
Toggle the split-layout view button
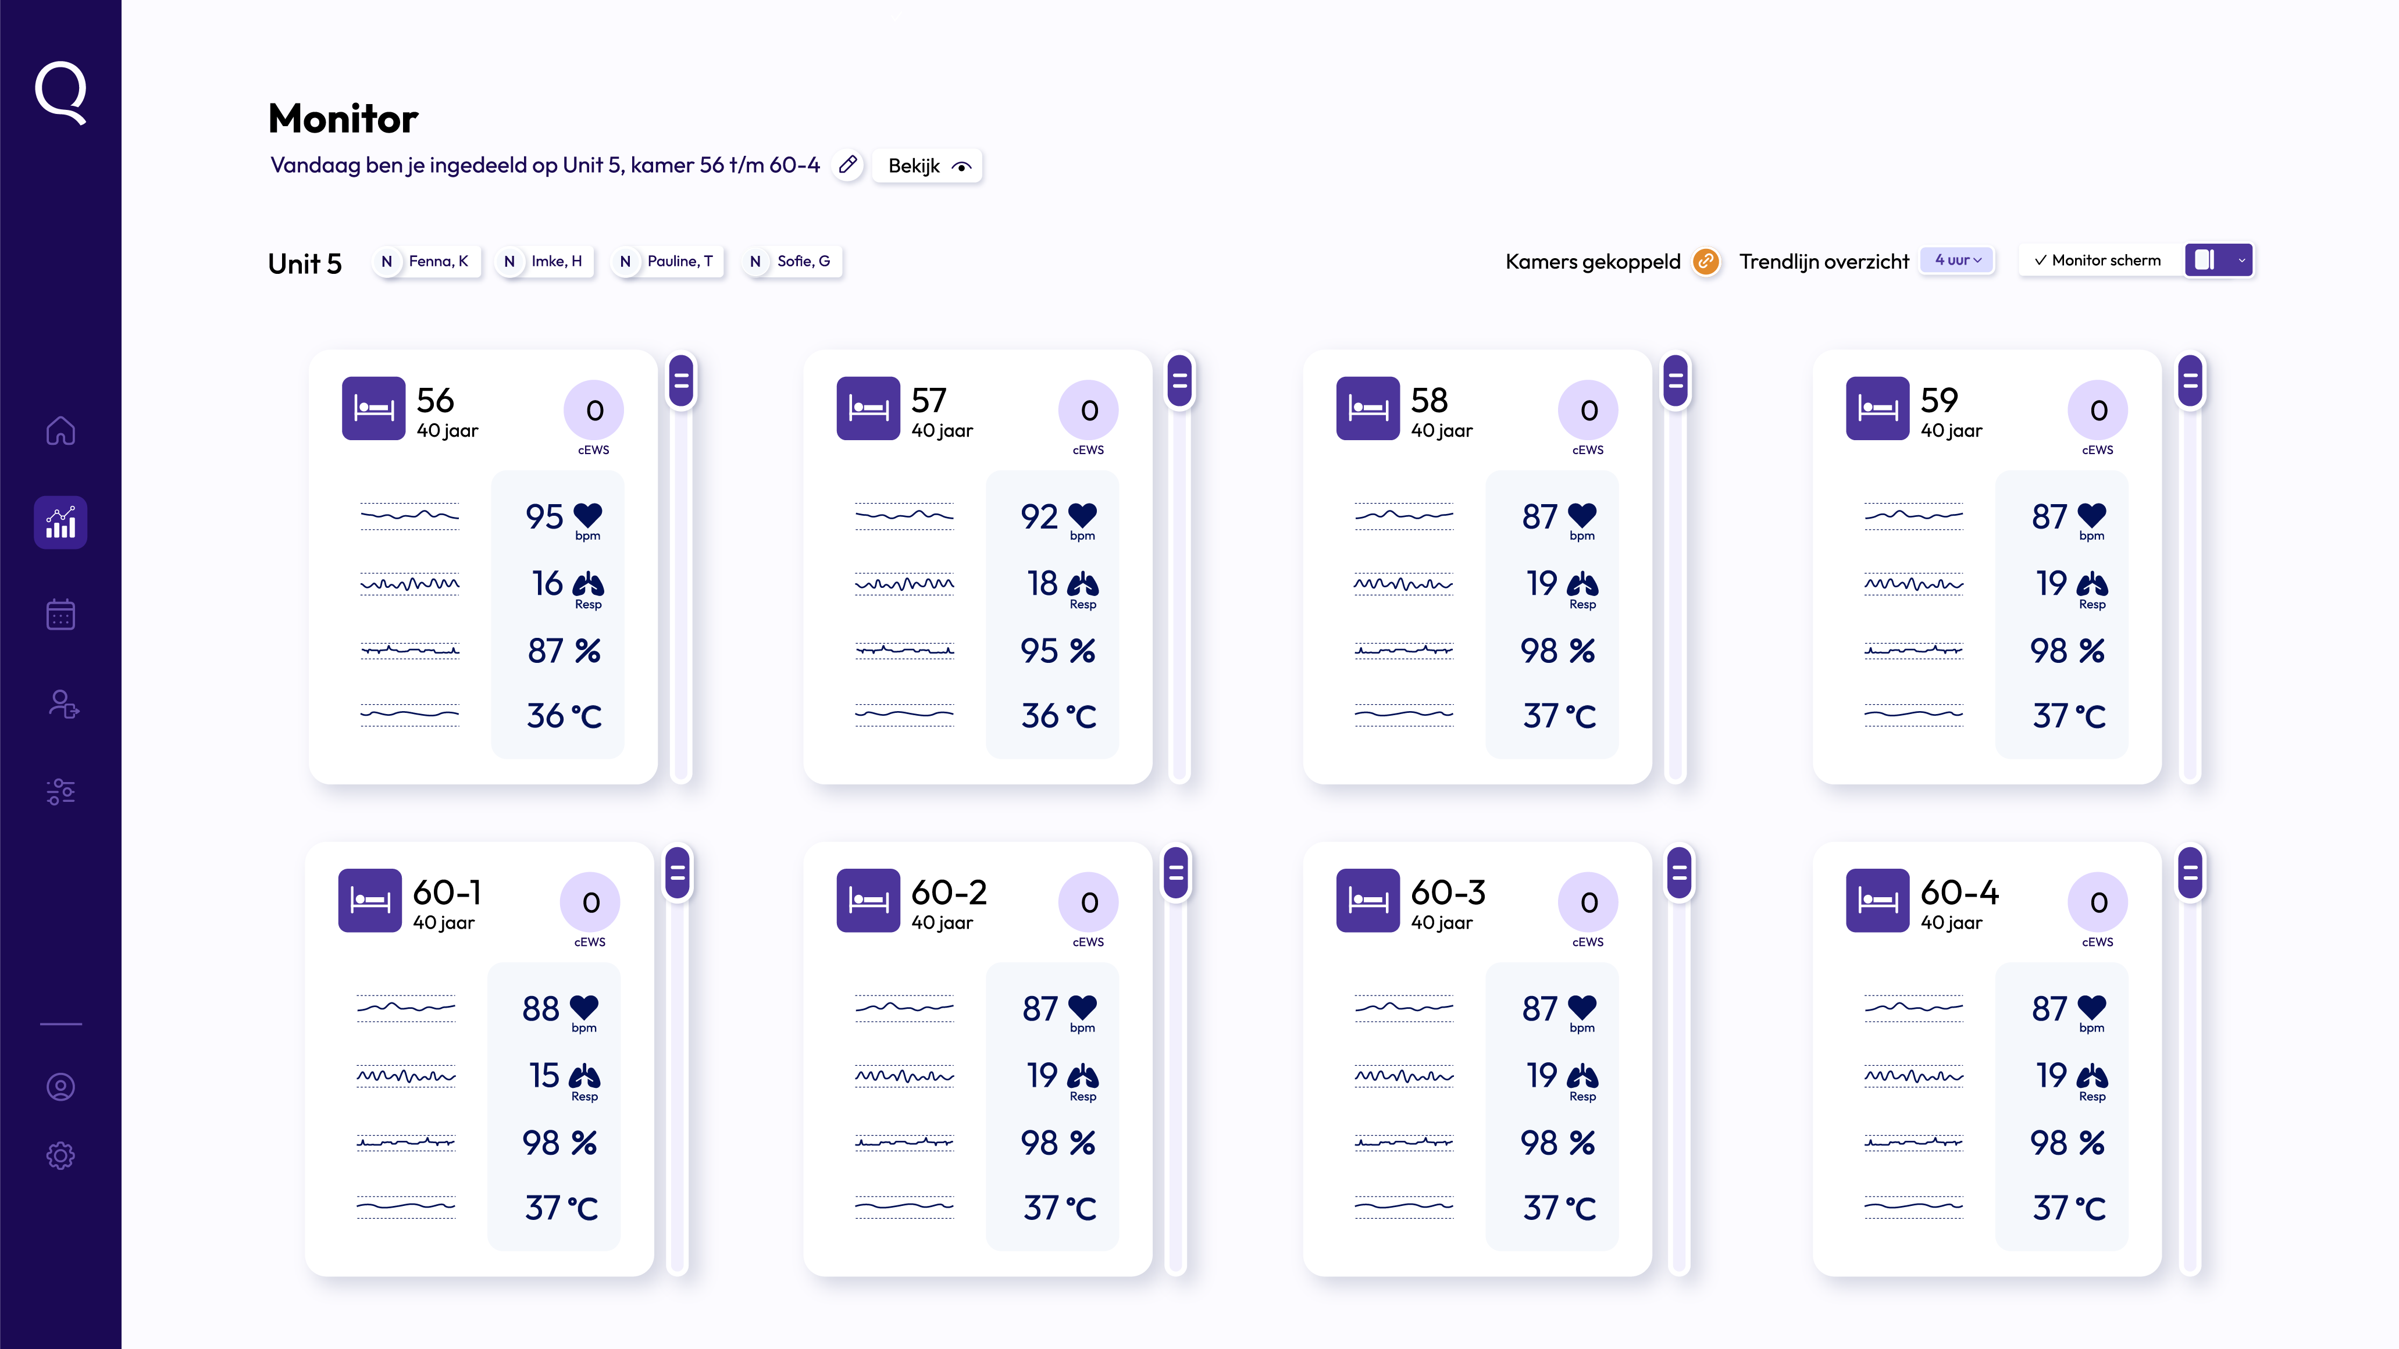pos(2204,260)
